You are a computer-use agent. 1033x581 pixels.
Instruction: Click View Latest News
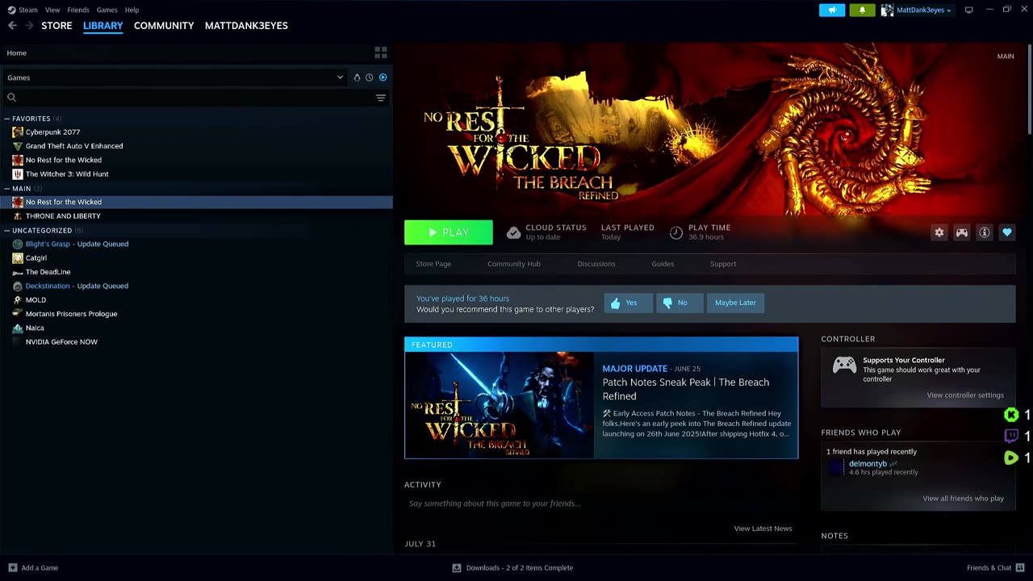pyautogui.click(x=763, y=529)
